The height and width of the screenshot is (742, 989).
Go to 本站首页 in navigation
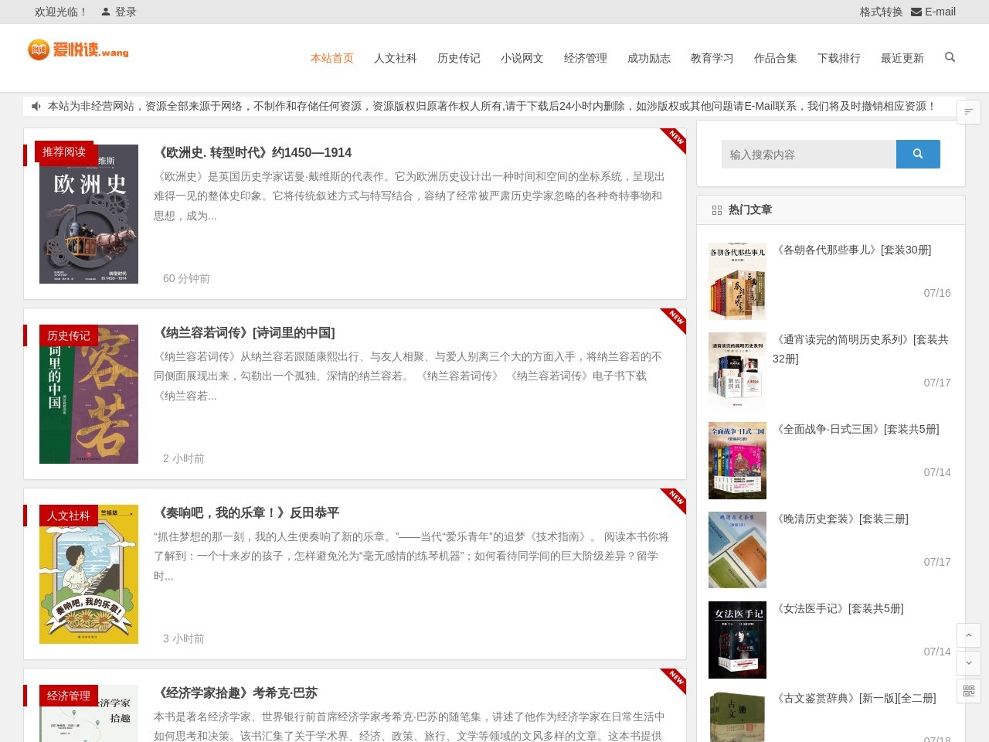pos(332,58)
